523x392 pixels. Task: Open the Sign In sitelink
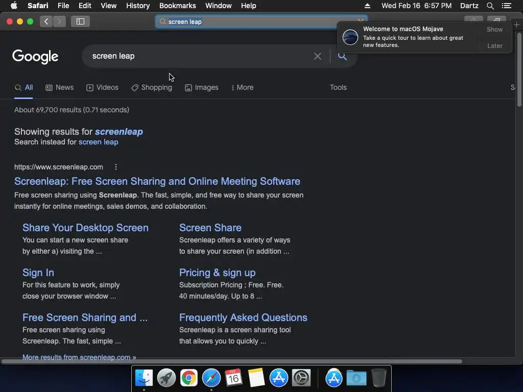pos(38,273)
